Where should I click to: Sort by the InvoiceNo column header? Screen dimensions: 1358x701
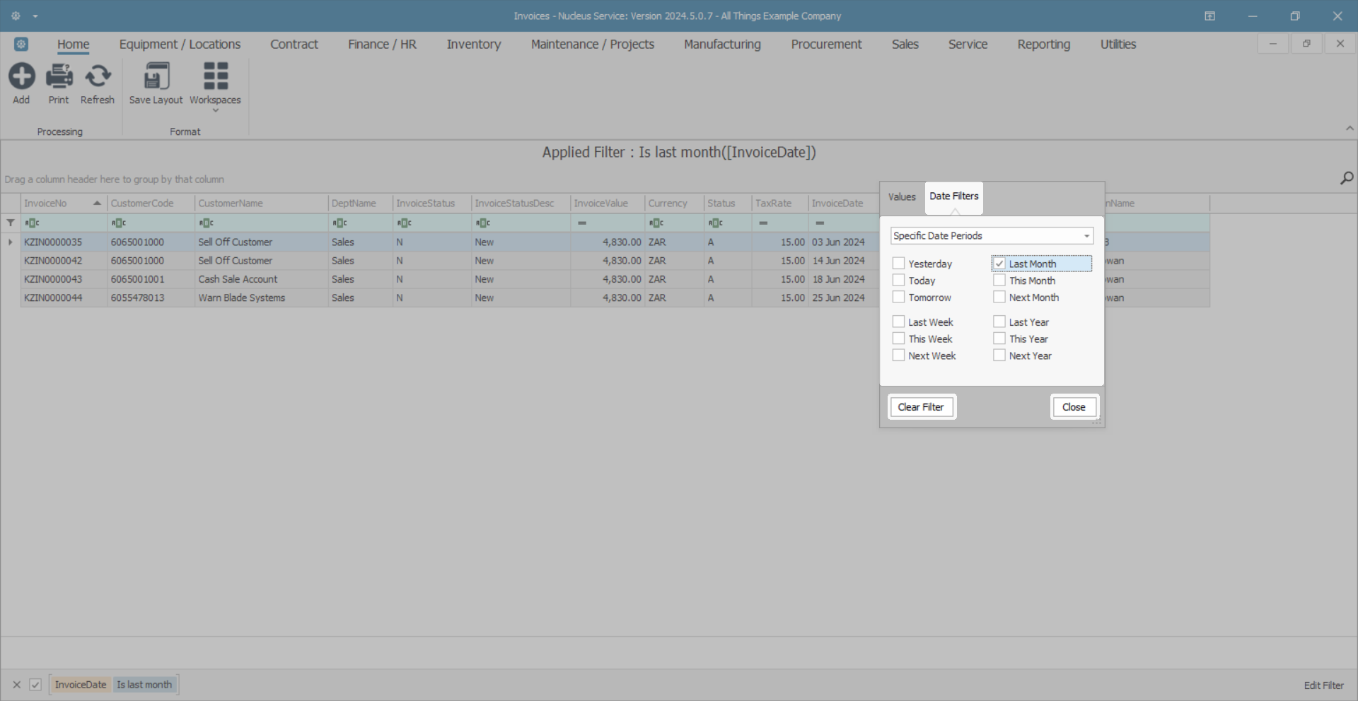(64, 204)
